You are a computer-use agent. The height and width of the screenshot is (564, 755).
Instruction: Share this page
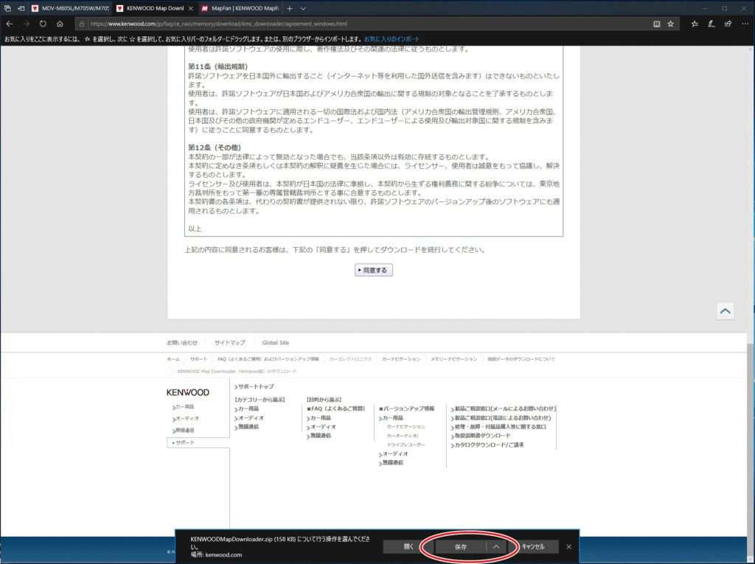click(x=728, y=24)
